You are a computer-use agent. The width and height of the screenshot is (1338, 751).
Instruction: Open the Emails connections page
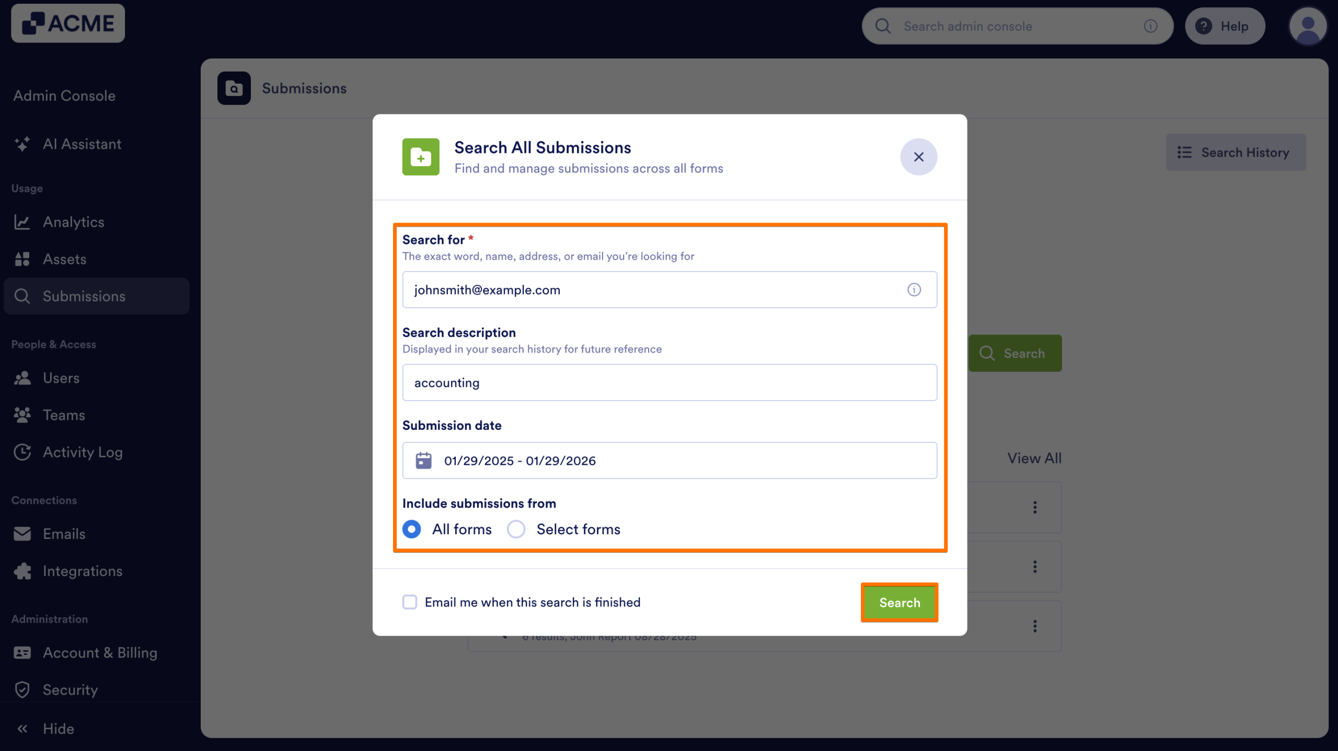64,534
